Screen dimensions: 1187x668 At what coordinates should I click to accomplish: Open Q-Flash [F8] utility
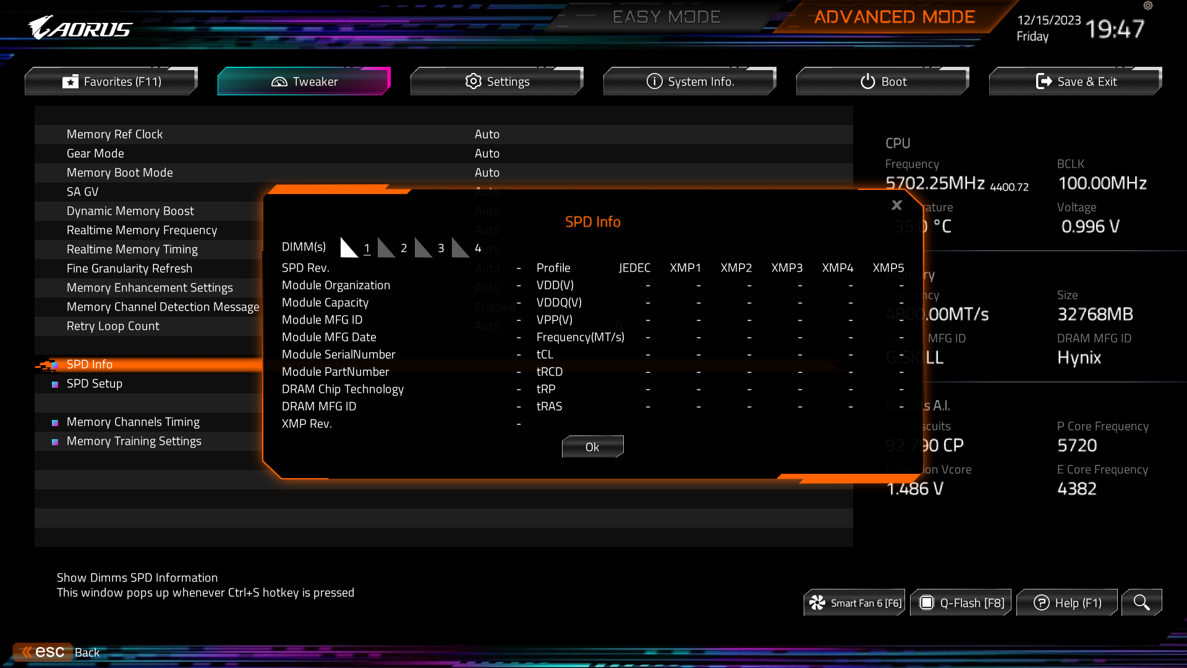click(961, 602)
